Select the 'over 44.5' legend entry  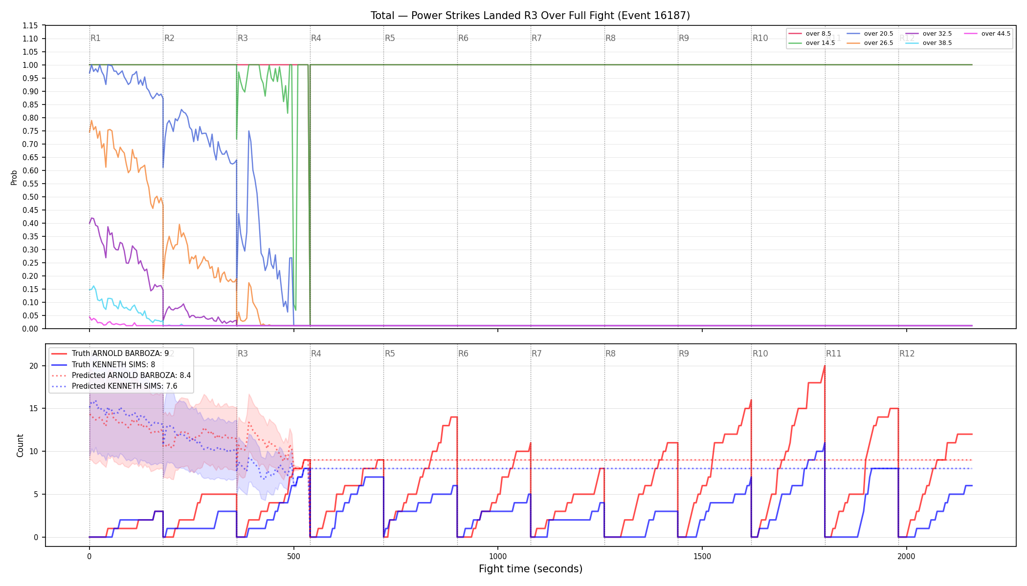tap(987, 34)
